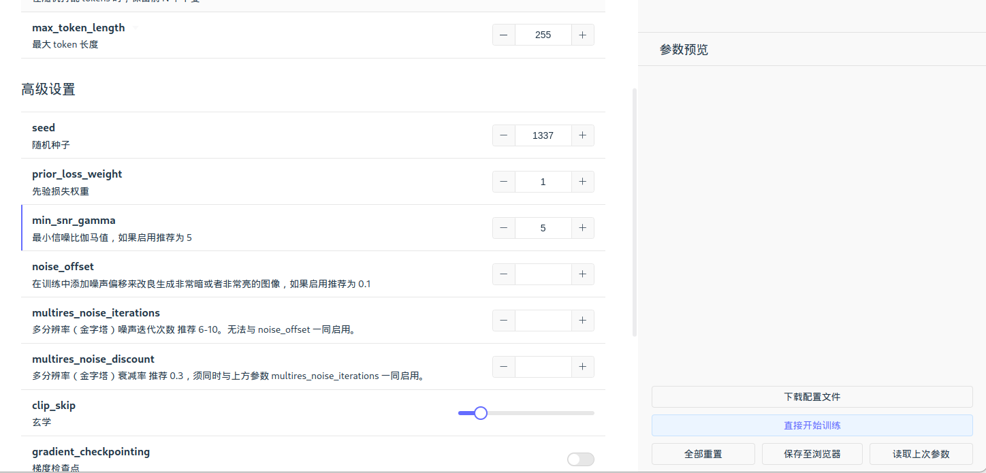Viewport: 986px width, 473px height.
Task: Increment max_token_length with the plus button
Action: 582,34
